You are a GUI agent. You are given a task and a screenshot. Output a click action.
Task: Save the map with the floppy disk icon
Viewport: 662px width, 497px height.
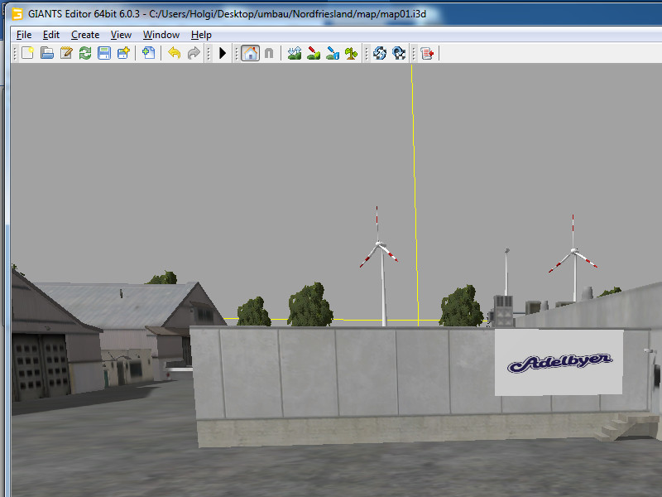[x=104, y=53]
